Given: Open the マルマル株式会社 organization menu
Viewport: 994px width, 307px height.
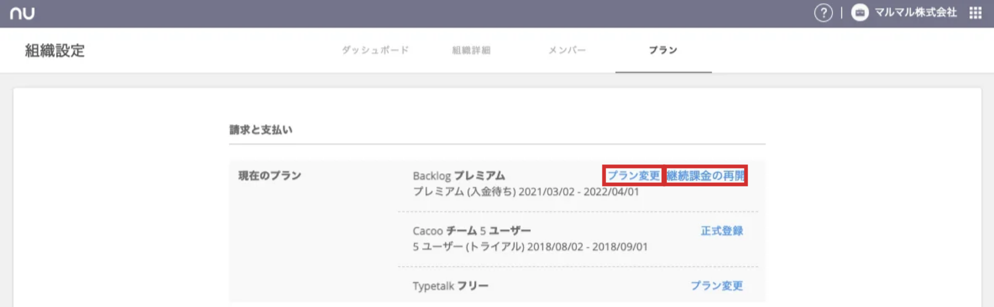Looking at the screenshot, I should pos(915,13).
